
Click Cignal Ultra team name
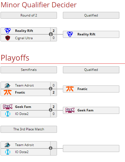[24, 38]
